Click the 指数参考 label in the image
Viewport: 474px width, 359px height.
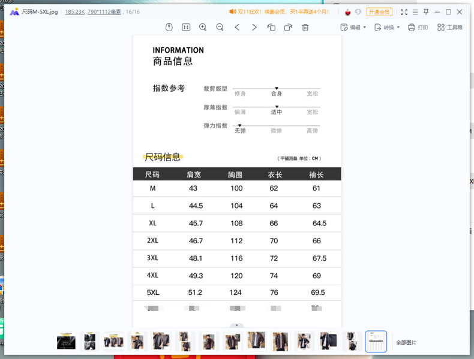point(169,88)
